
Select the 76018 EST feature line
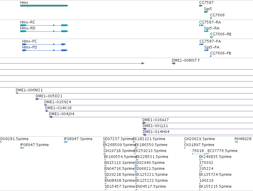coord(201,154)
